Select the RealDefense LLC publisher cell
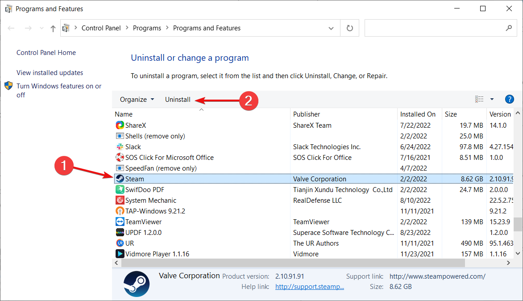The image size is (523, 301). pyautogui.click(x=318, y=200)
